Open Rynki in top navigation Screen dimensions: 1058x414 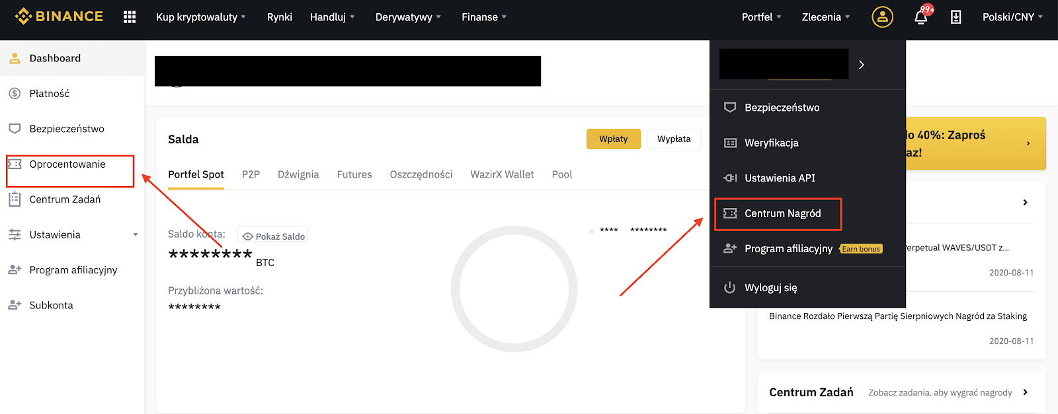280,17
